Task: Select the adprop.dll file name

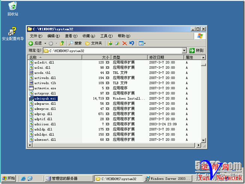Action: [x=43, y=114]
